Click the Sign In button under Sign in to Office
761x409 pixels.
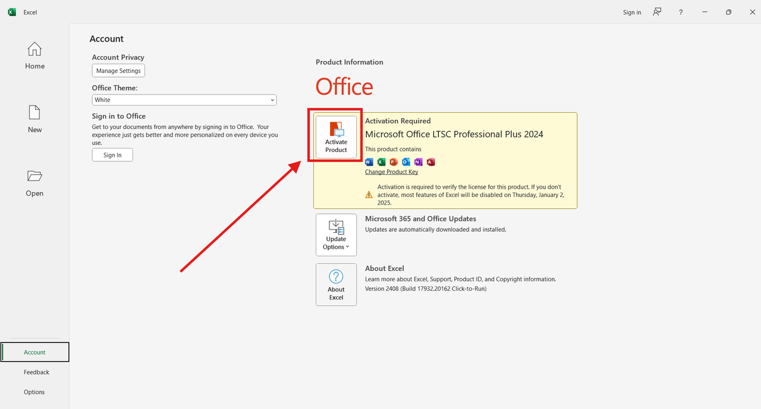(x=112, y=155)
